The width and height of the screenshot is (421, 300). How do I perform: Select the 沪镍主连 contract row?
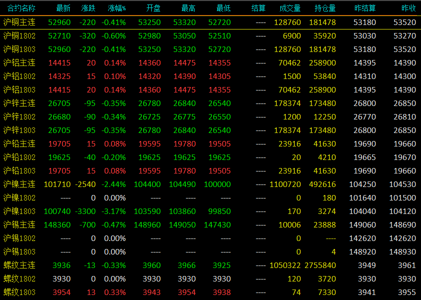coord(210,184)
